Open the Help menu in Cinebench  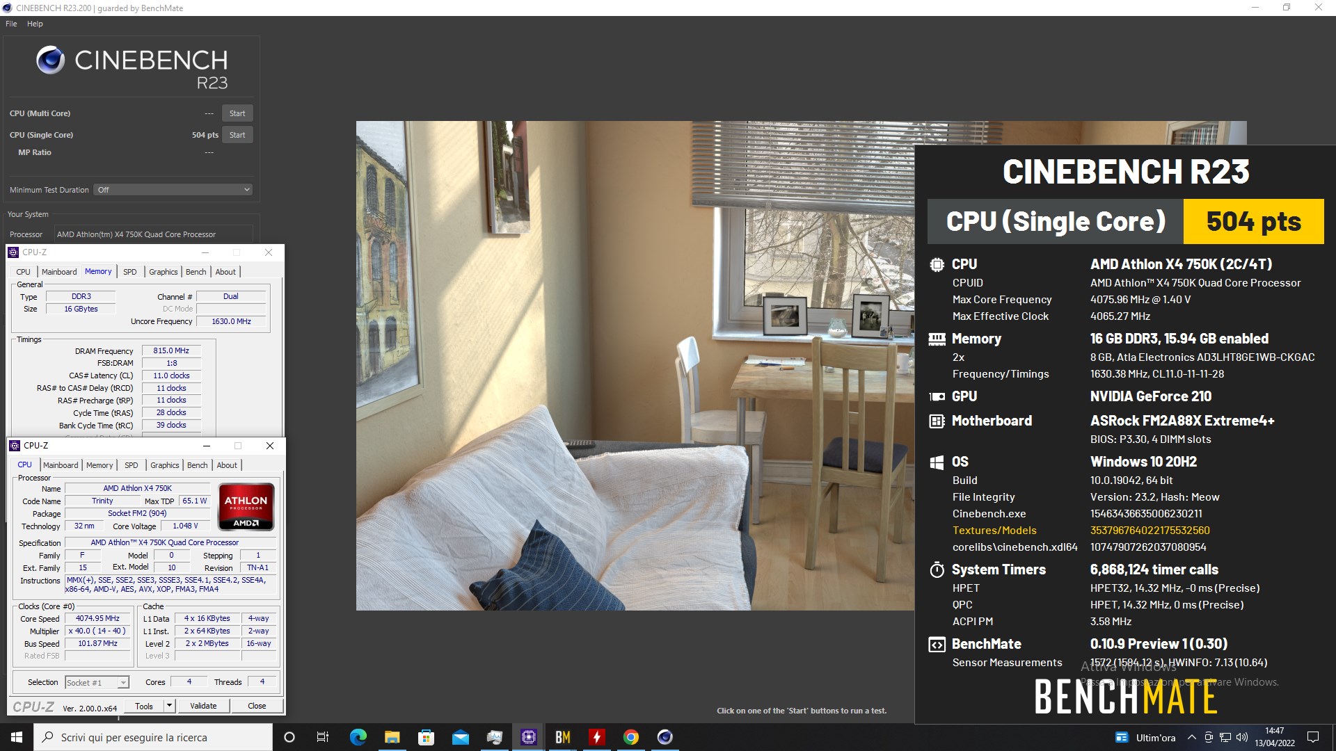[35, 24]
